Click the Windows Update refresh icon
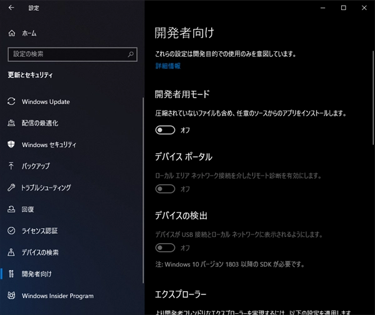 (11, 101)
